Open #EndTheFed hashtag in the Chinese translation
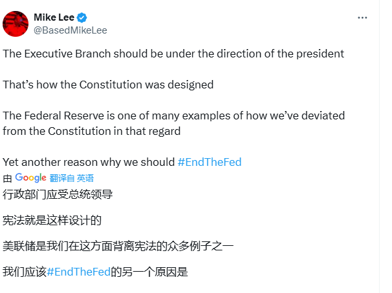This screenshot has height=293, width=392. (79, 272)
